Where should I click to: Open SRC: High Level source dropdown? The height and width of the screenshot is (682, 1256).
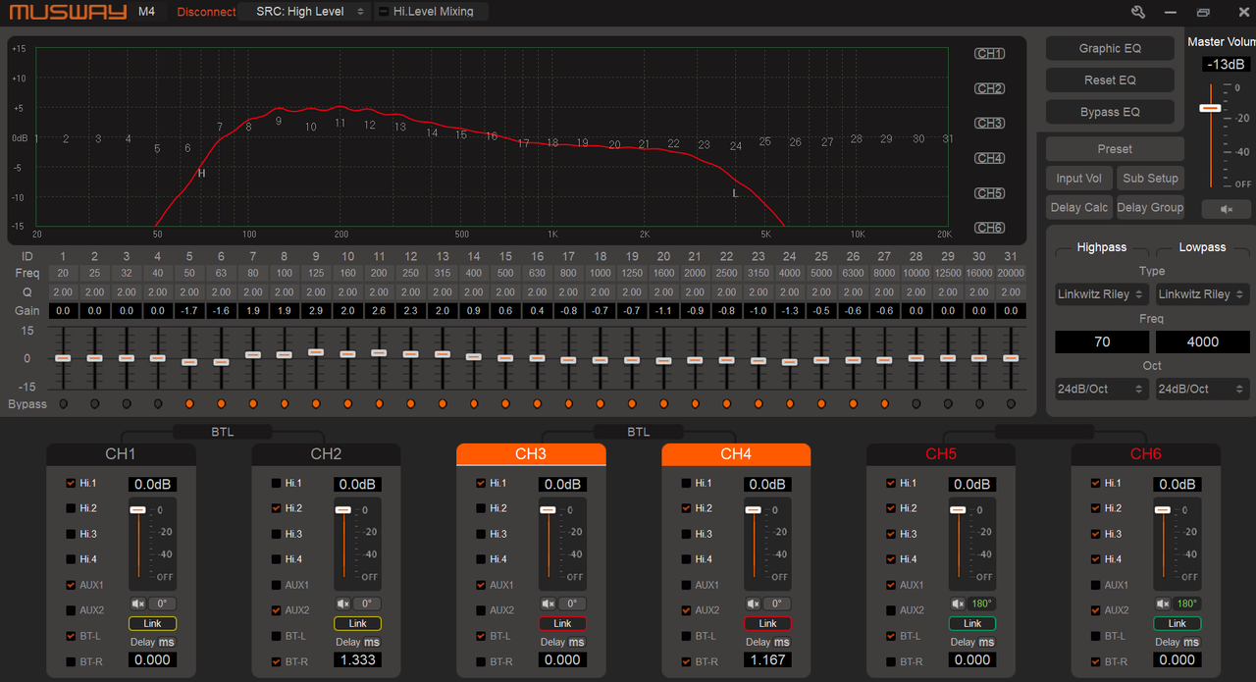(x=305, y=12)
